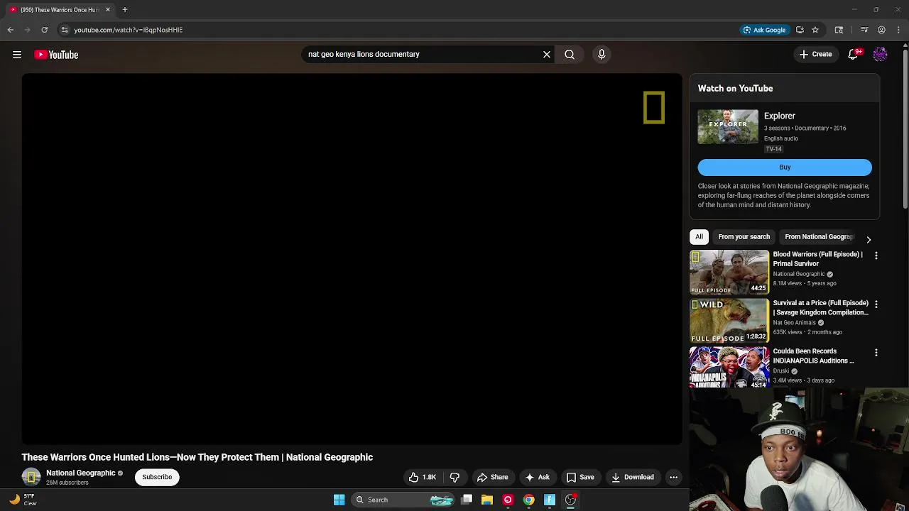Go back with browser back arrow

click(10, 30)
